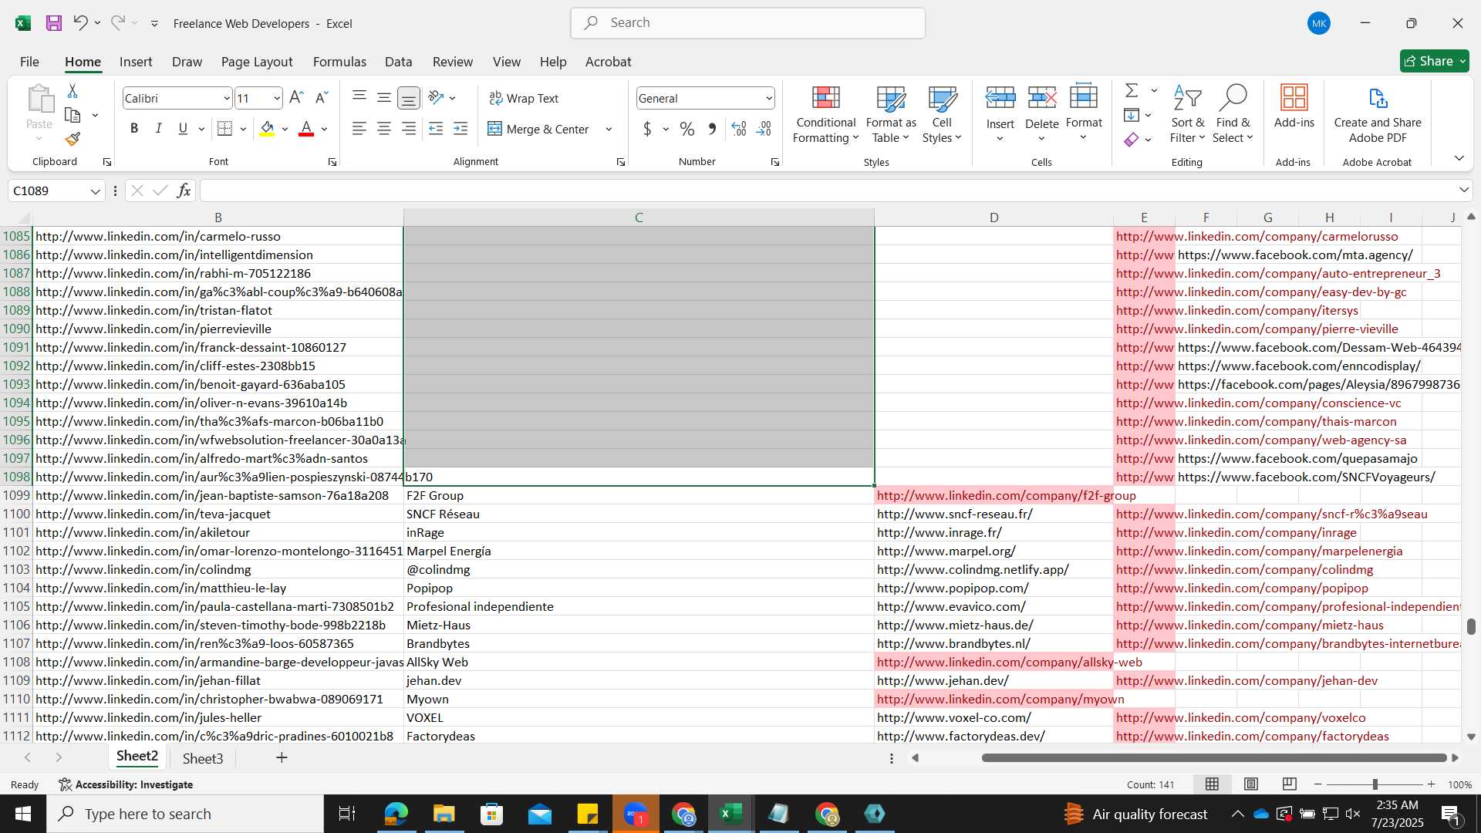Toggle Italic formatting
1481x833 pixels.
tap(158, 129)
